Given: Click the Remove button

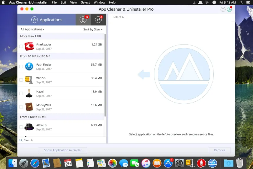Looking at the screenshot, I should 220,150.
